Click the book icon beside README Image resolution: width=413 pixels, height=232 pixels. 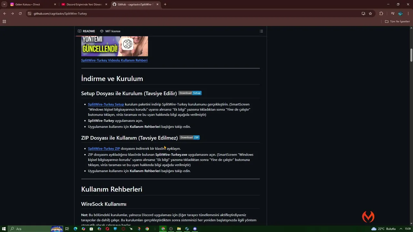click(x=79, y=31)
